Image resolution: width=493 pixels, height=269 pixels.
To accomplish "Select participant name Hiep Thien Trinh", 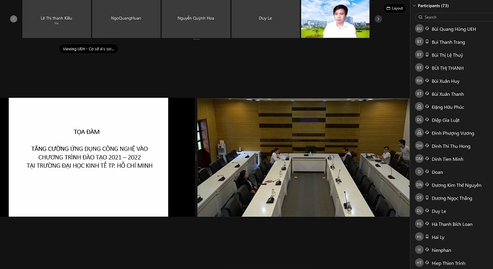I will (x=449, y=263).
